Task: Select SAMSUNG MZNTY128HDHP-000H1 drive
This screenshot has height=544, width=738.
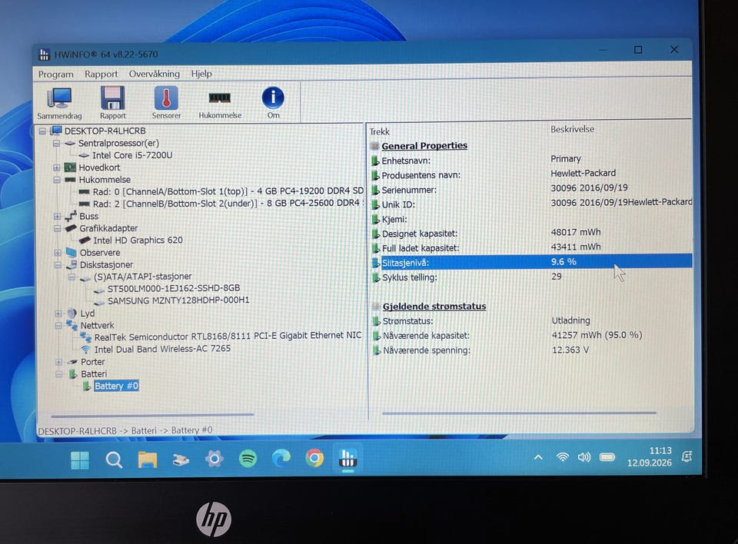Action: pos(178,300)
